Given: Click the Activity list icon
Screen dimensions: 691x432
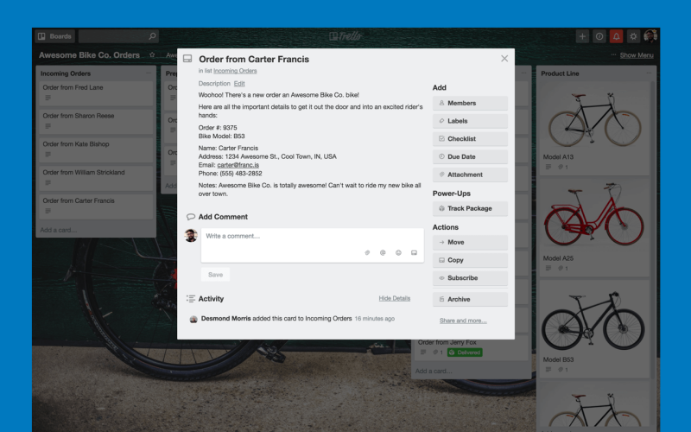Looking at the screenshot, I should click(190, 298).
